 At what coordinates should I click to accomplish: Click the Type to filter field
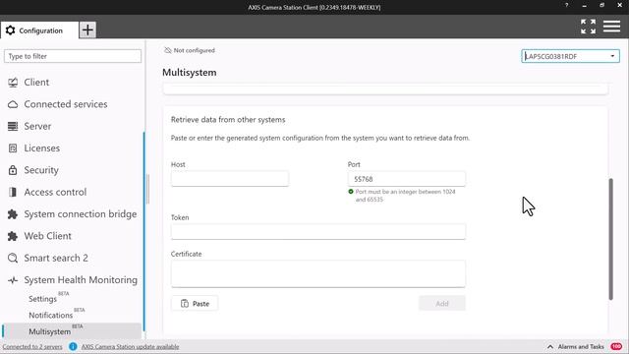(73, 56)
